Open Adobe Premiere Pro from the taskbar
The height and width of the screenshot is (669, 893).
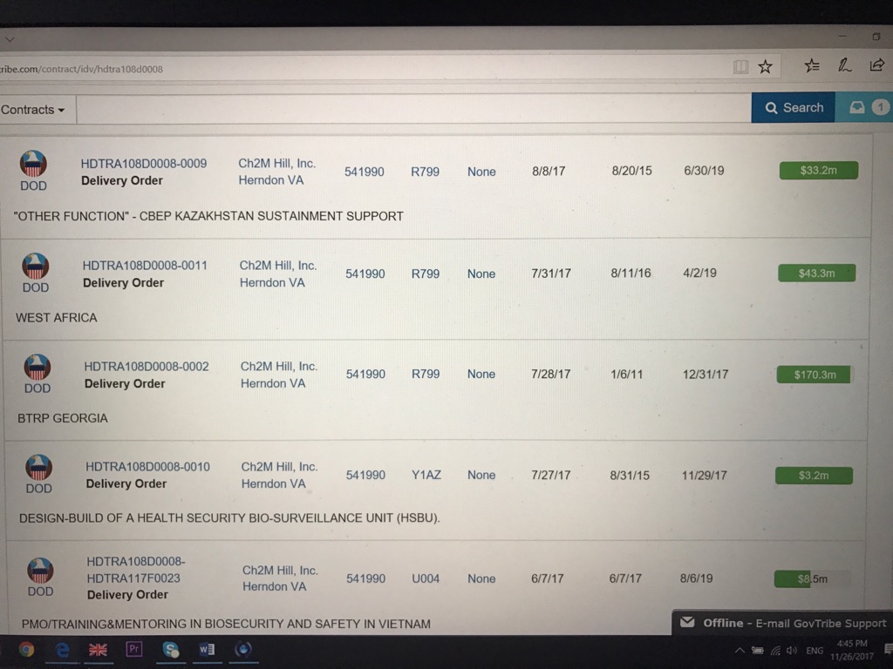click(134, 649)
